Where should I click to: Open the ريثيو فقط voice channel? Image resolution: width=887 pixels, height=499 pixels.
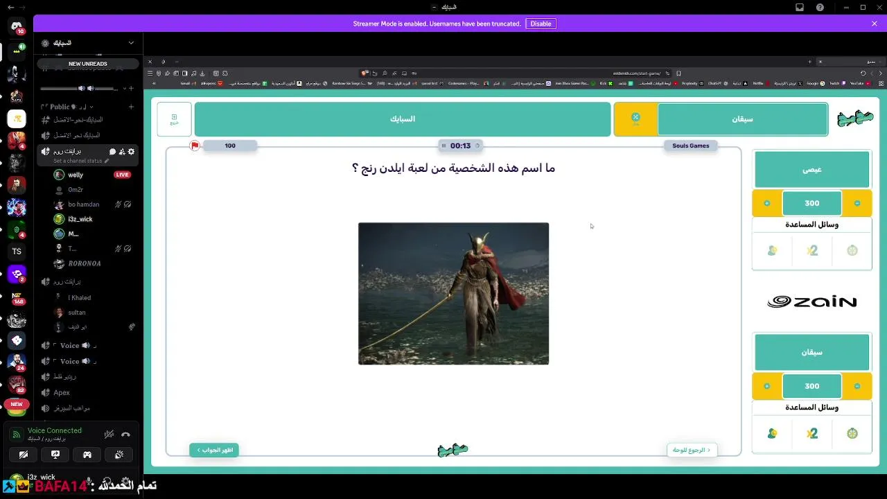click(64, 376)
